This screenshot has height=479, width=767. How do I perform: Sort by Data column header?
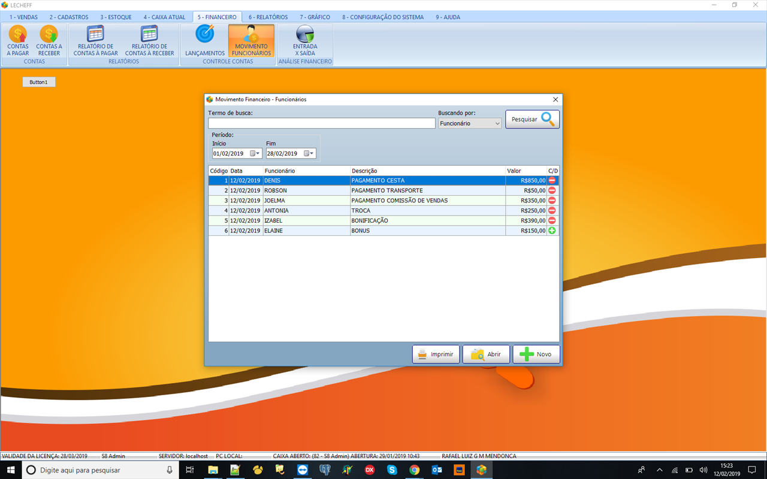click(x=246, y=171)
